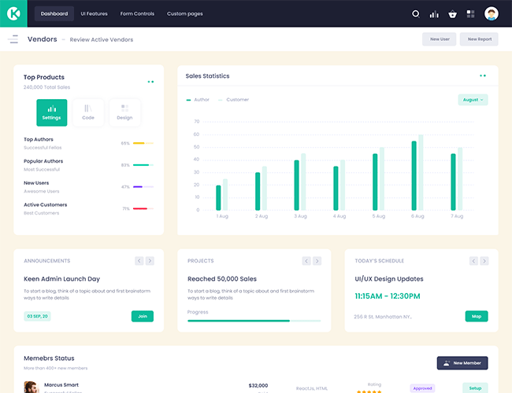This screenshot has height=393, width=512.
Task: Open search from the magnifier icon
Action: (x=416, y=13)
